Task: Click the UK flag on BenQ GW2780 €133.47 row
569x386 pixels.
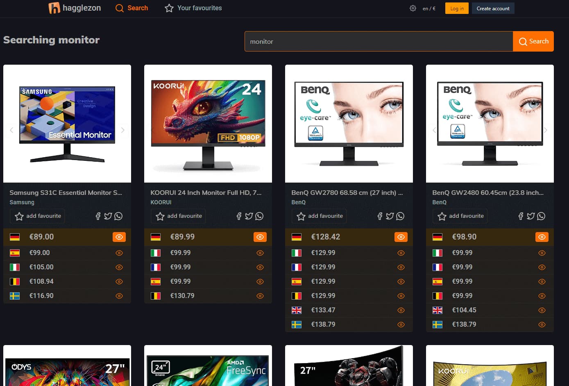Action: (x=297, y=310)
